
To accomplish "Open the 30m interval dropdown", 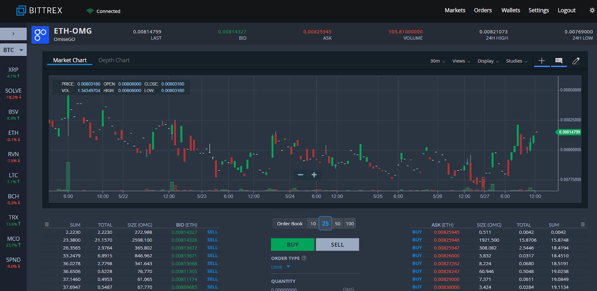I will click(x=437, y=61).
